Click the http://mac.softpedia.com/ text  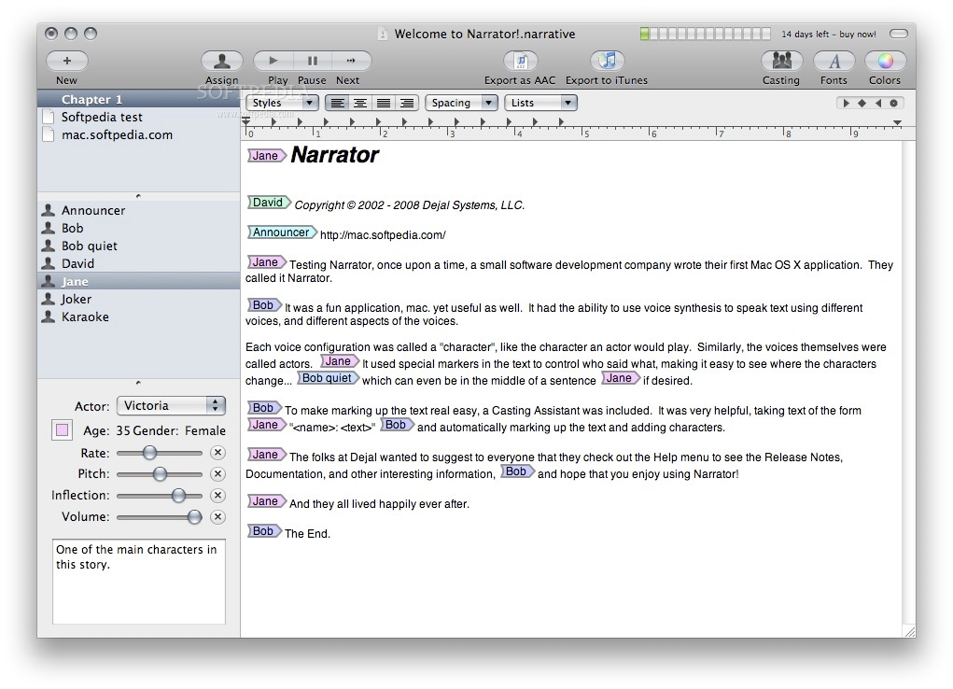pyautogui.click(x=383, y=234)
